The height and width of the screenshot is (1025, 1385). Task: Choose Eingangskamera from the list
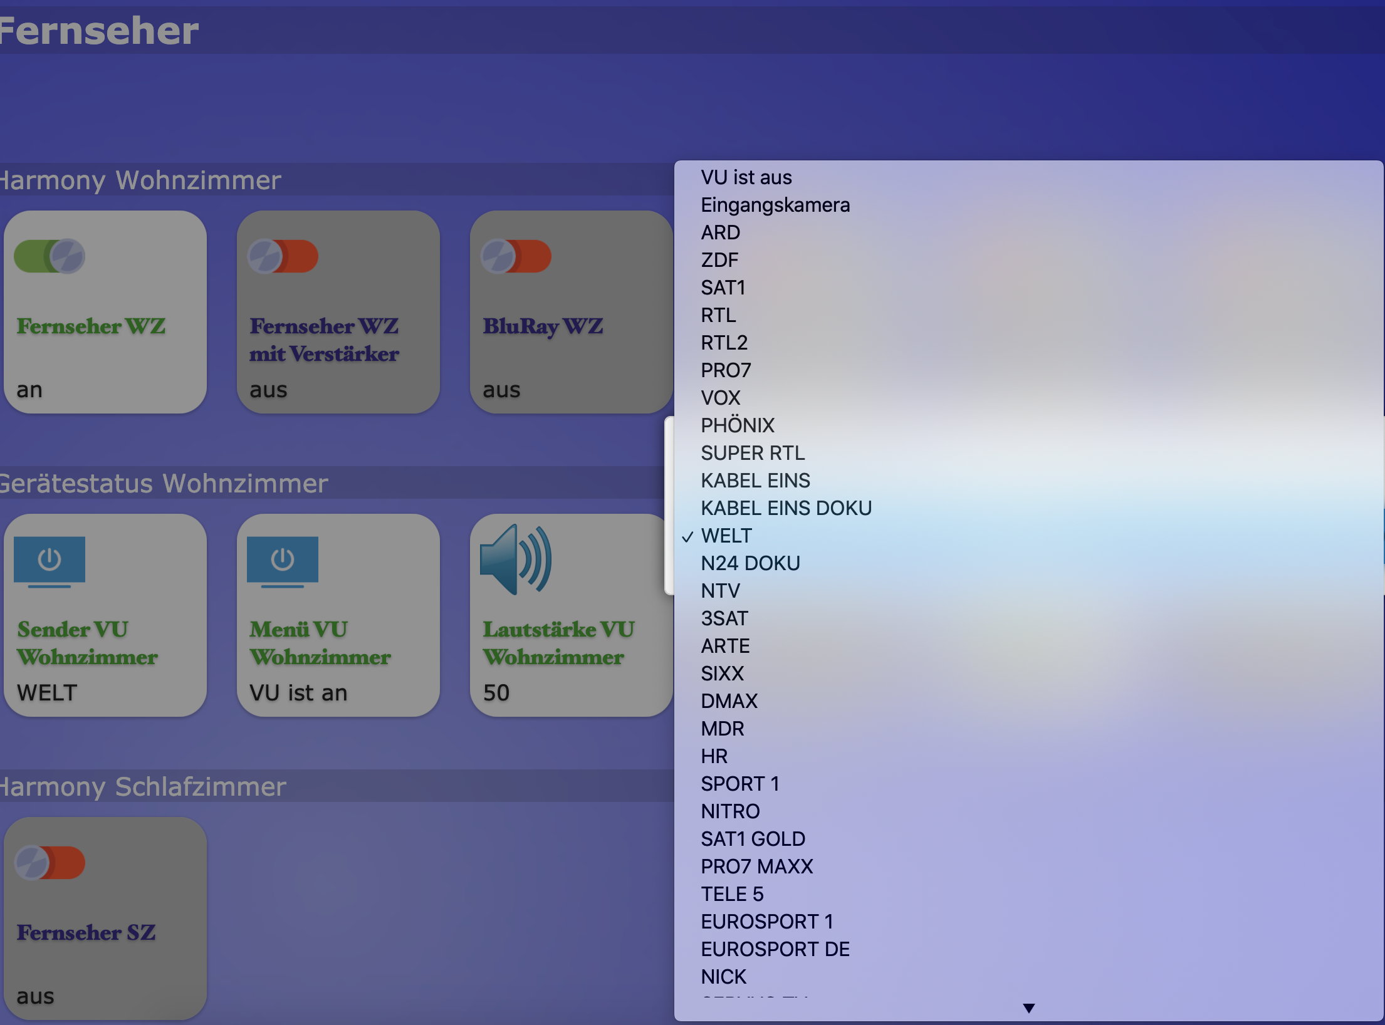pyautogui.click(x=1028, y=205)
